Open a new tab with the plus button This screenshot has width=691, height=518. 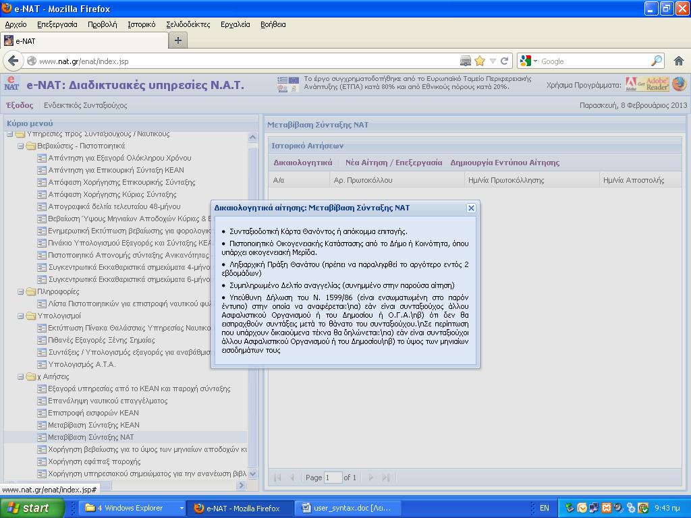[178, 40]
